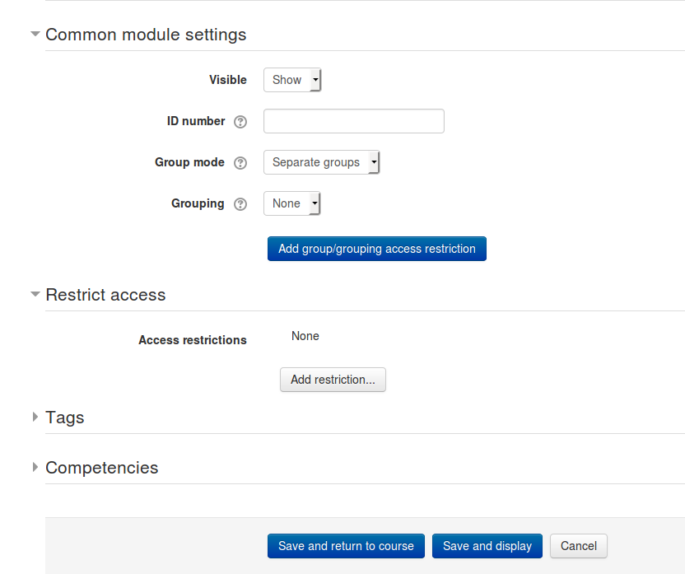Click Common module settings heading

[x=146, y=35]
